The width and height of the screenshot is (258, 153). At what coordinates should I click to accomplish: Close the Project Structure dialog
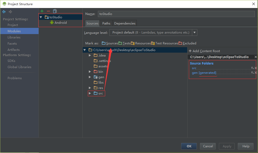(254, 4)
